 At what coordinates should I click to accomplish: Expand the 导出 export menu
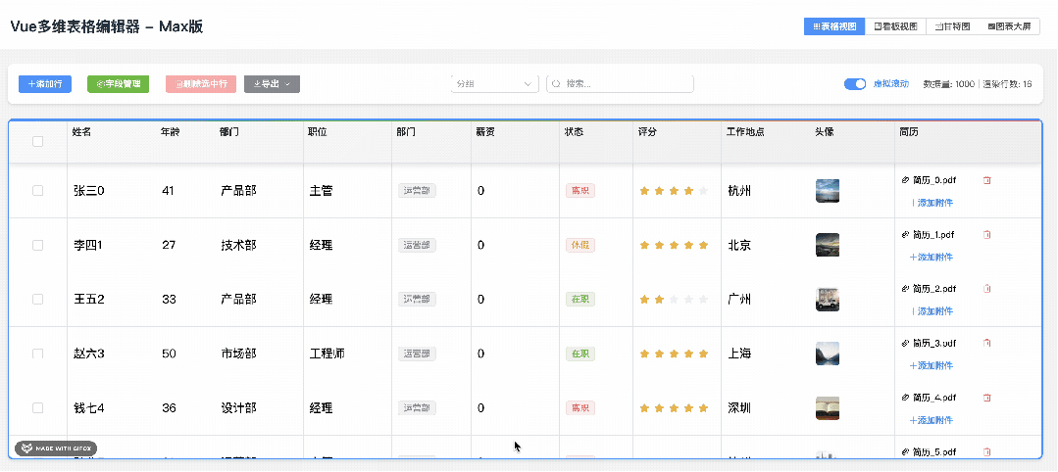coord(272,84)
